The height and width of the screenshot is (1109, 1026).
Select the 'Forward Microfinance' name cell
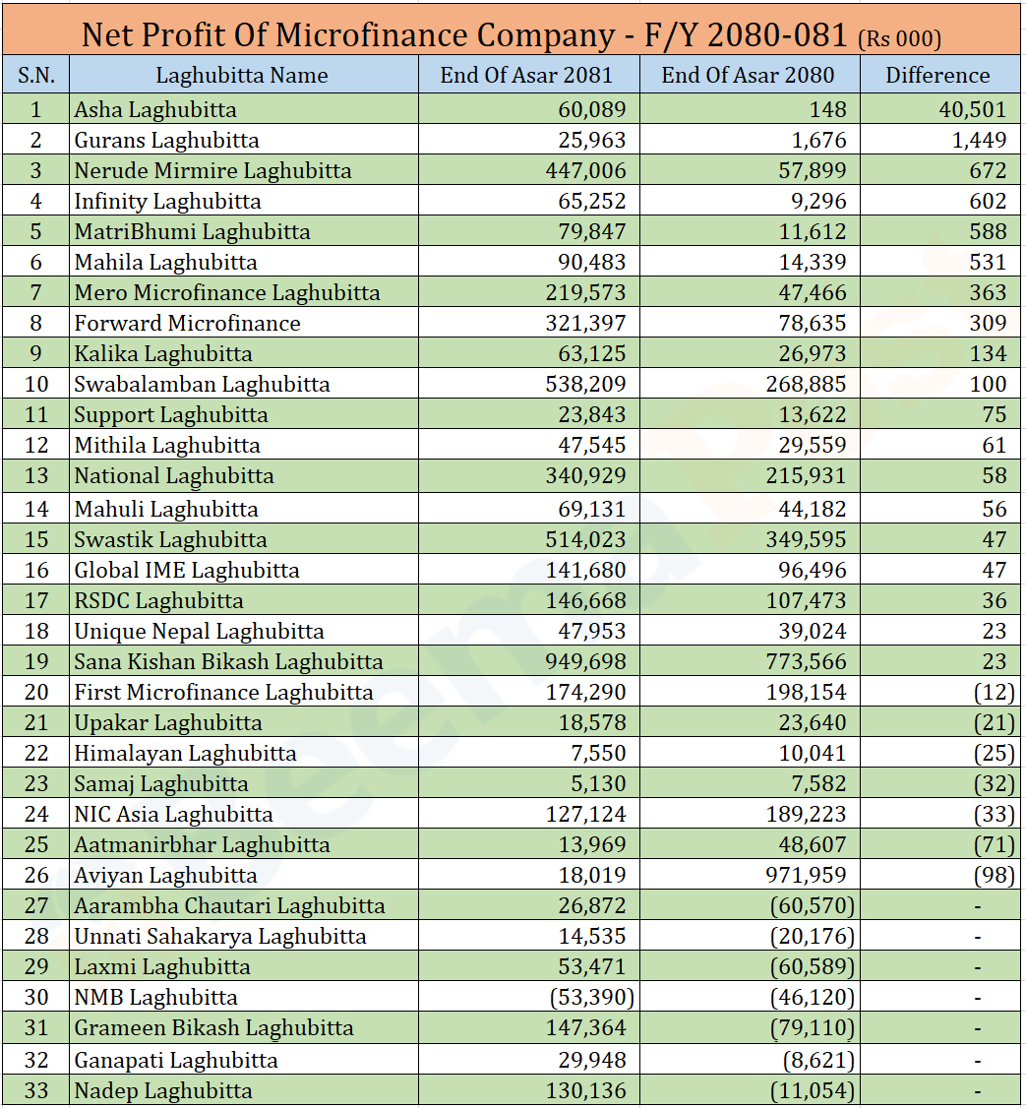point(187,323)
